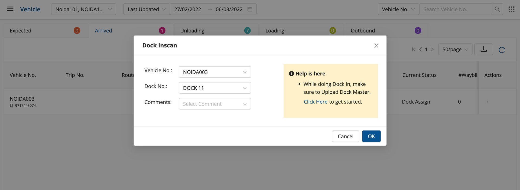Click the search magnifier icon

click(497, 9)
